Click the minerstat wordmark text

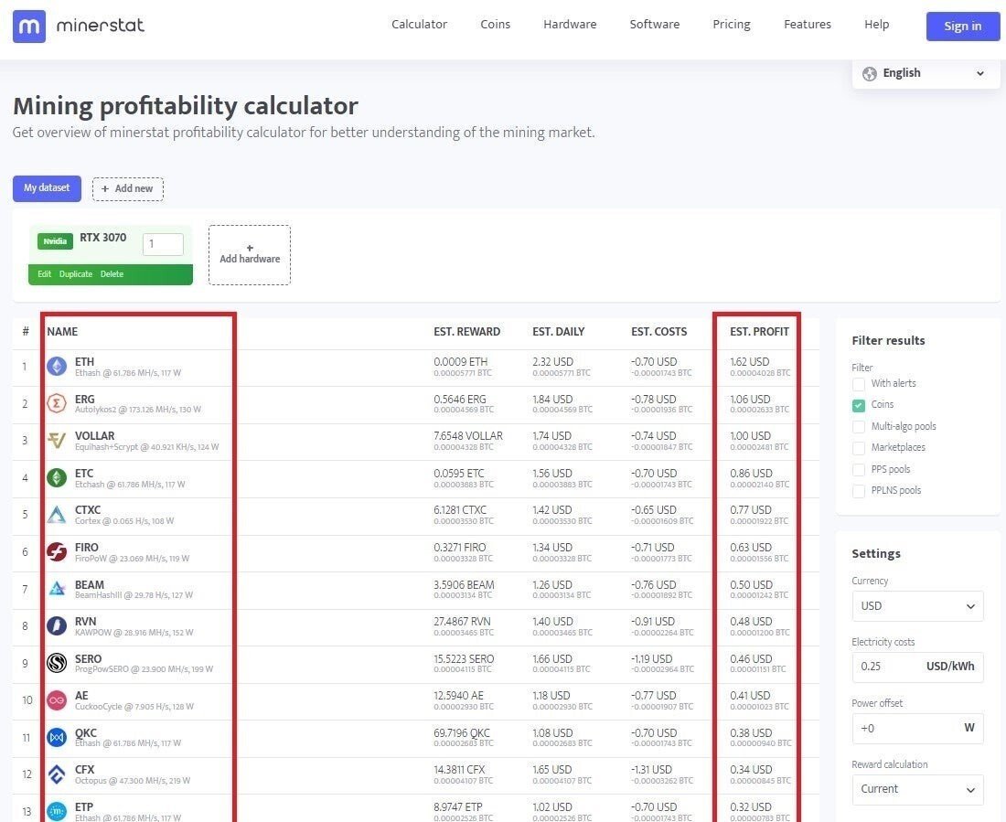pos(100,26)
